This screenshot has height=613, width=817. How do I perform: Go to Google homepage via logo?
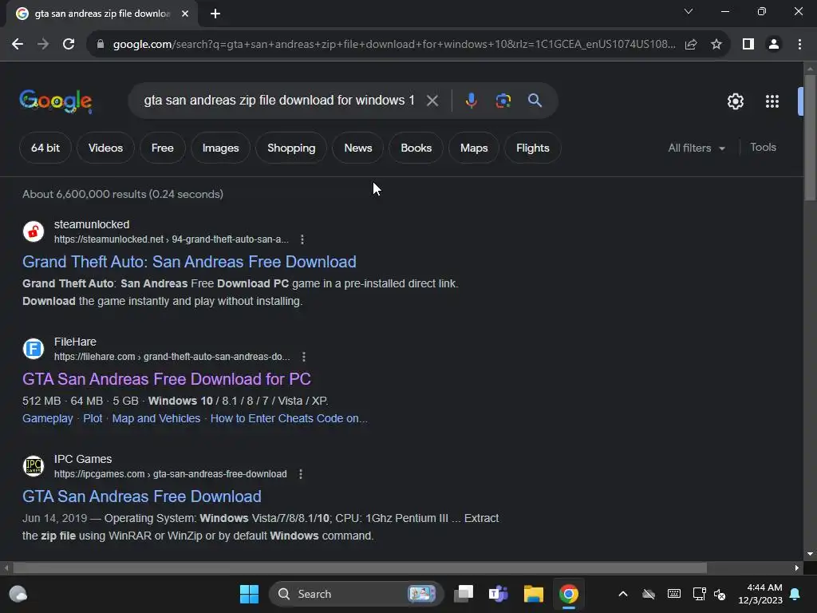coord(56,101)
